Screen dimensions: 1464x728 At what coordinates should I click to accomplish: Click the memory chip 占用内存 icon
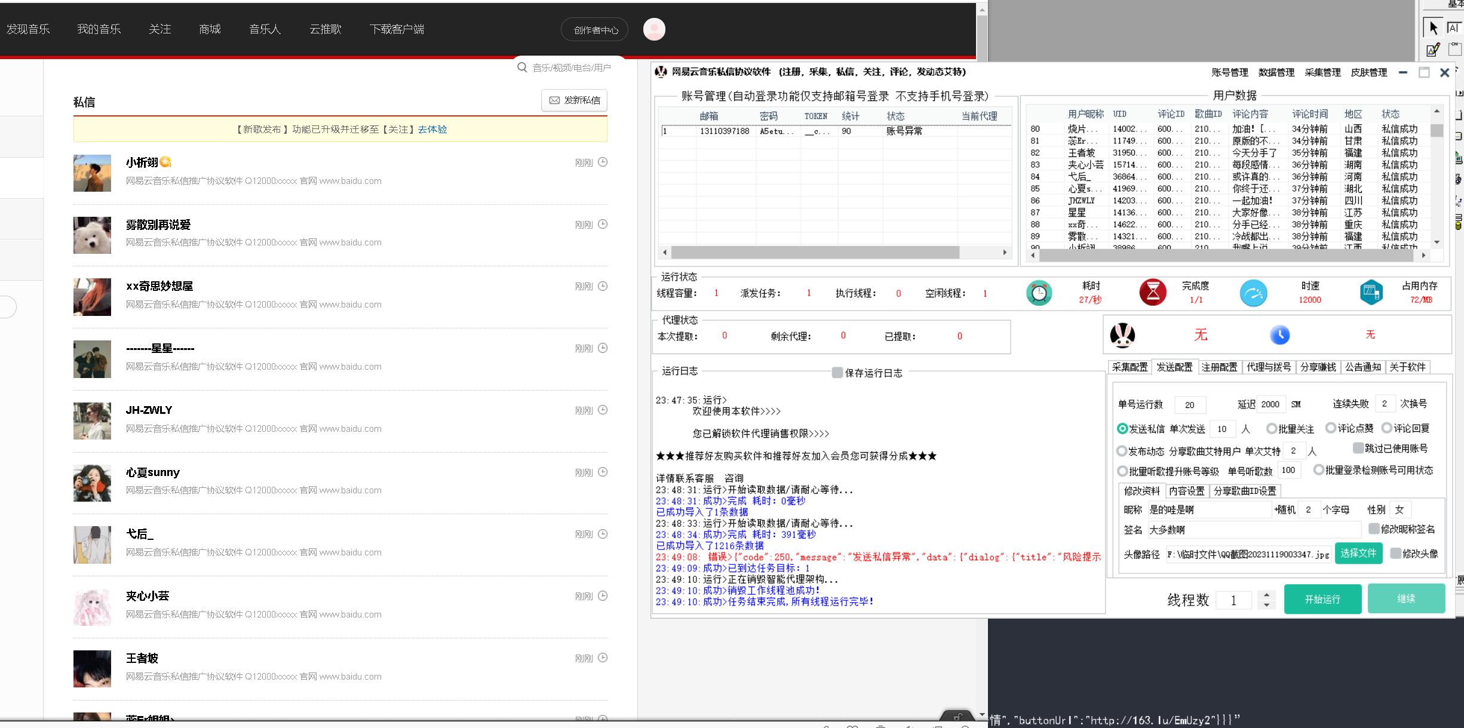[x=1371, y=293]
